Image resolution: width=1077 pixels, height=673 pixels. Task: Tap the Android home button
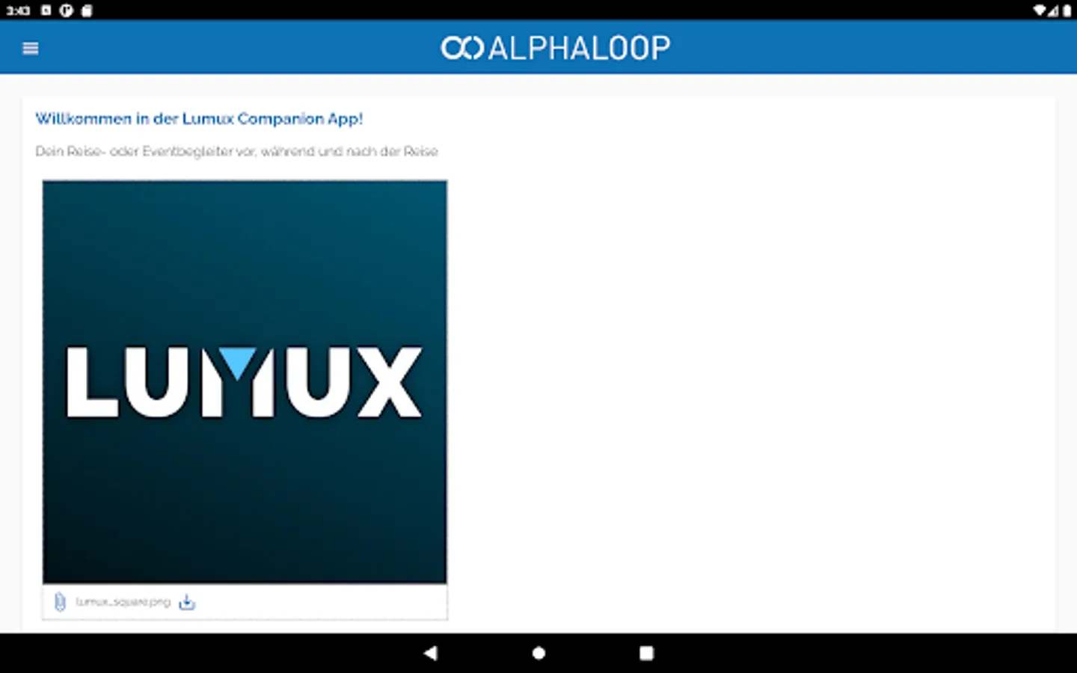point(538,653)
